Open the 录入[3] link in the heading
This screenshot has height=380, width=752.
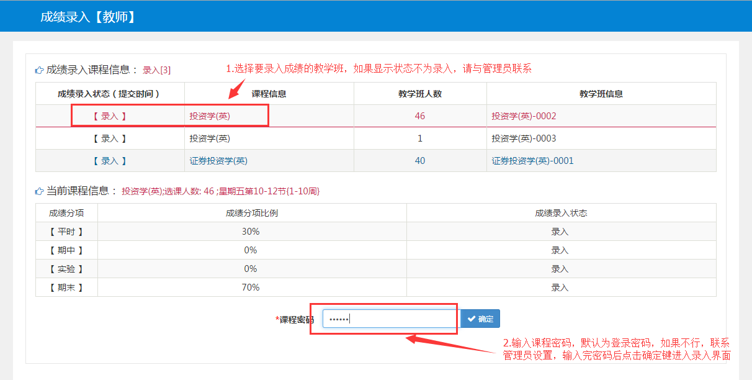[156, 70]
